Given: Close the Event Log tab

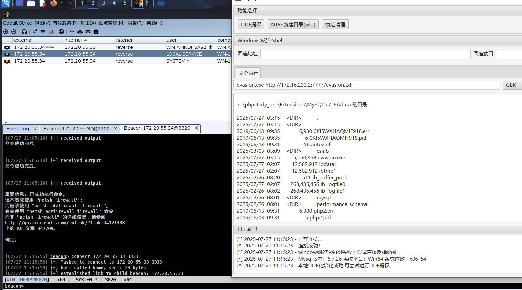Looking at the screenshot, I should point(35,129).
